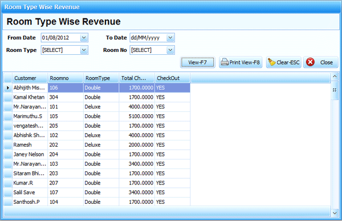Image resolution: width=342 pixels, height=221 pixels.
Task: Click the grid scrollbar up arrow
Action: coord(335,77)
